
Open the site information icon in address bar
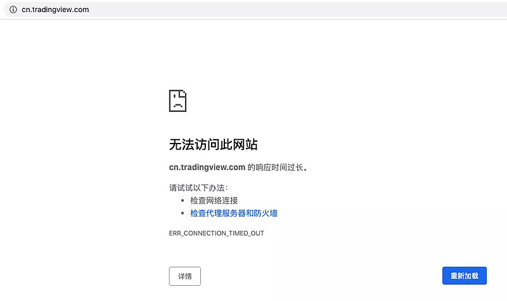coord(13,9)
